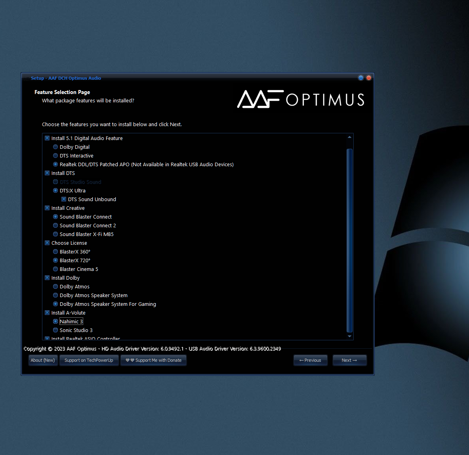This screenshot has height=455, width=469.
Task: Toggle Install Dolby checkbox
Action: point(47,278)
